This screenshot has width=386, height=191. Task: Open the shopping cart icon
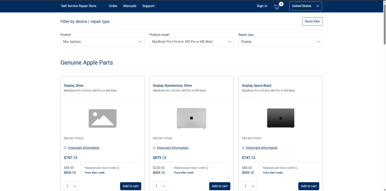tap(277, 7)
